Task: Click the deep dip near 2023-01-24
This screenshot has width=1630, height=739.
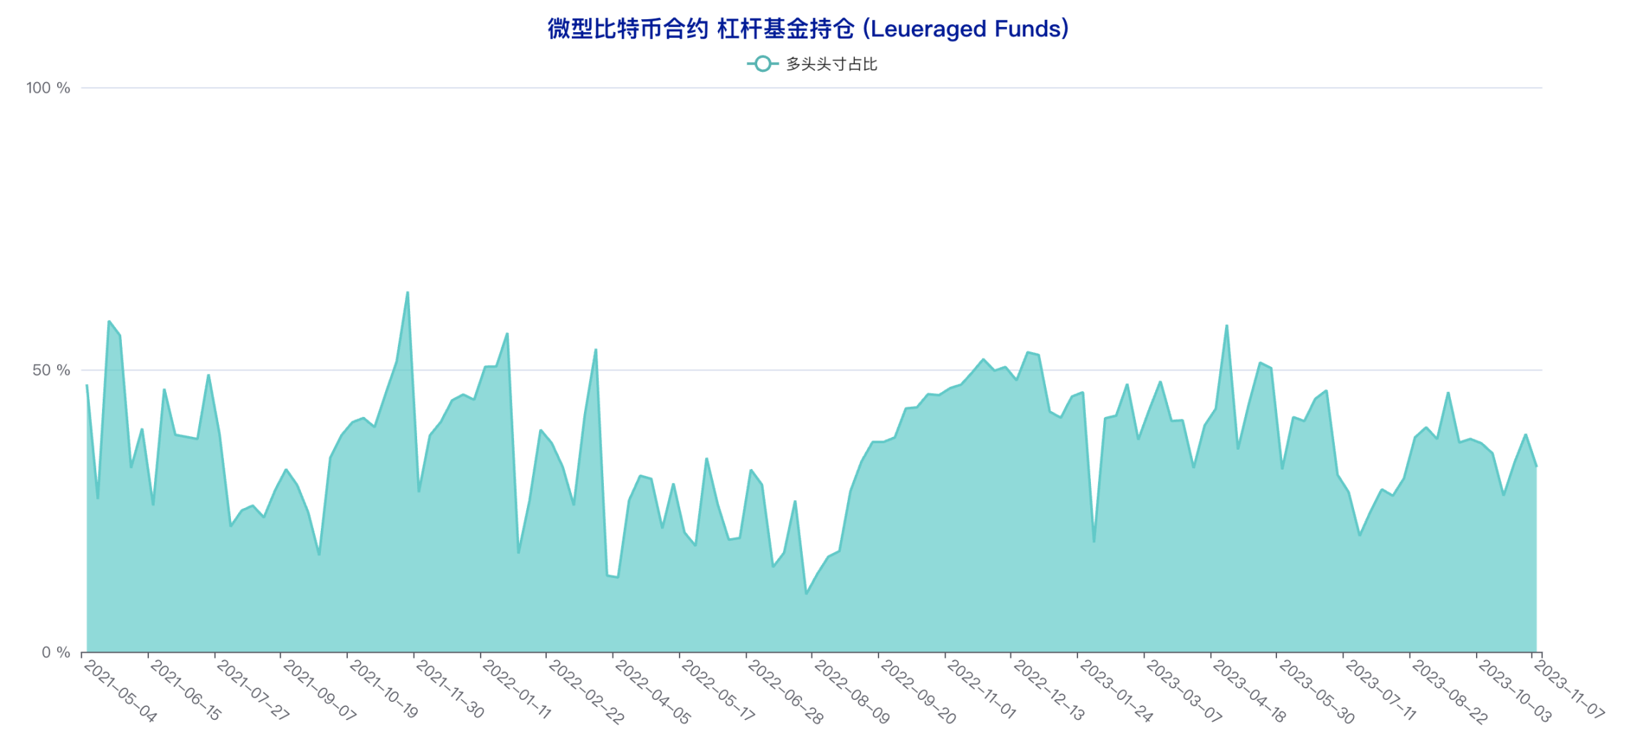Action: [1094, 541]
